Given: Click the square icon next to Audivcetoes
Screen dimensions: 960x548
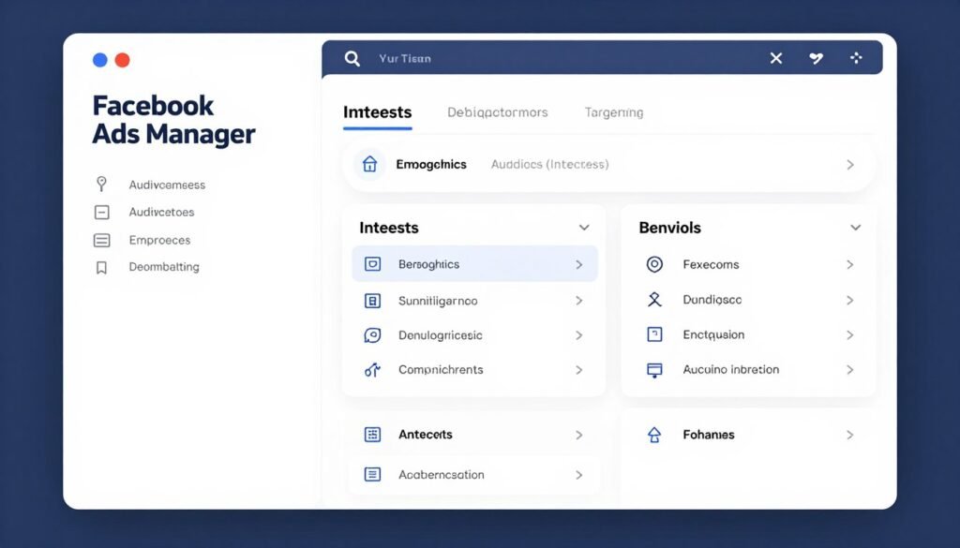Looking at the screenshot, I should tap(102, 212).
